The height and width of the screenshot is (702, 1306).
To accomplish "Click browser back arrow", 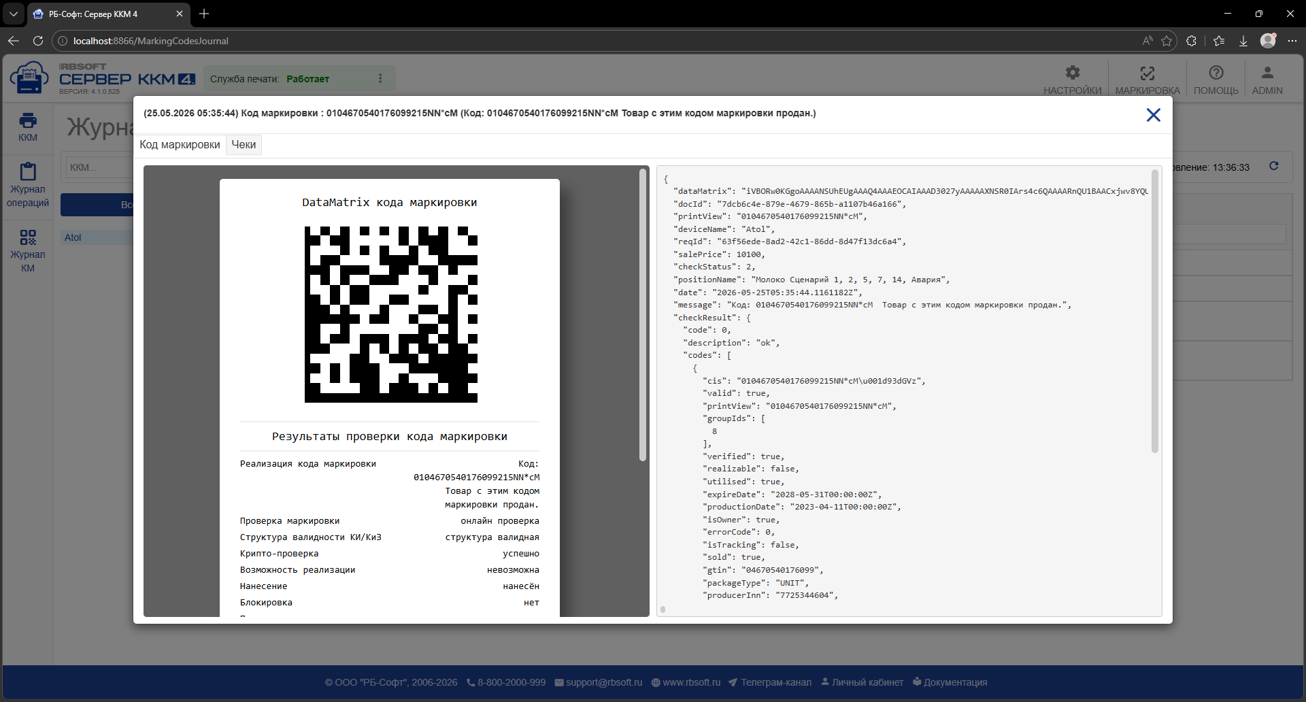I will pos(14,41).
